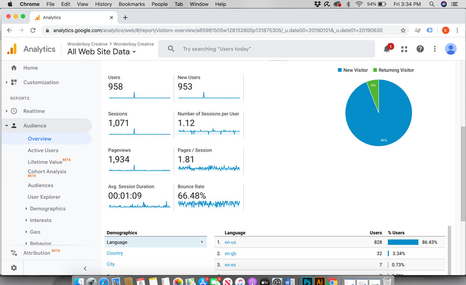Expand the Behavior section in the sidebar

pyautogui.click(x=42, y=243)
